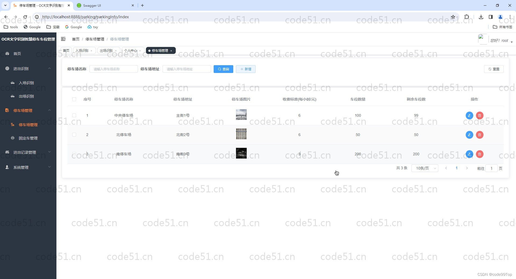Click the browser address bar URL

[x=85, y=17]
